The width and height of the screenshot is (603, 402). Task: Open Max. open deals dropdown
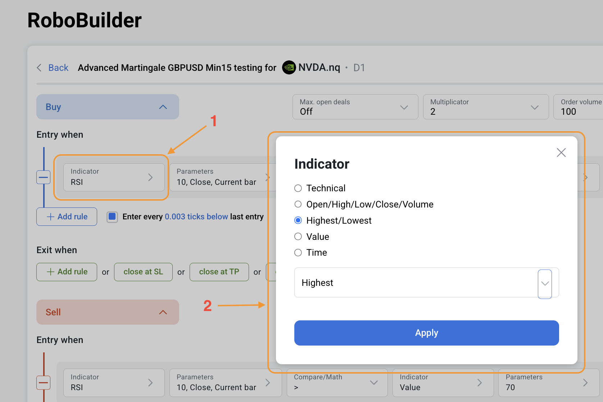pos(355,107)
